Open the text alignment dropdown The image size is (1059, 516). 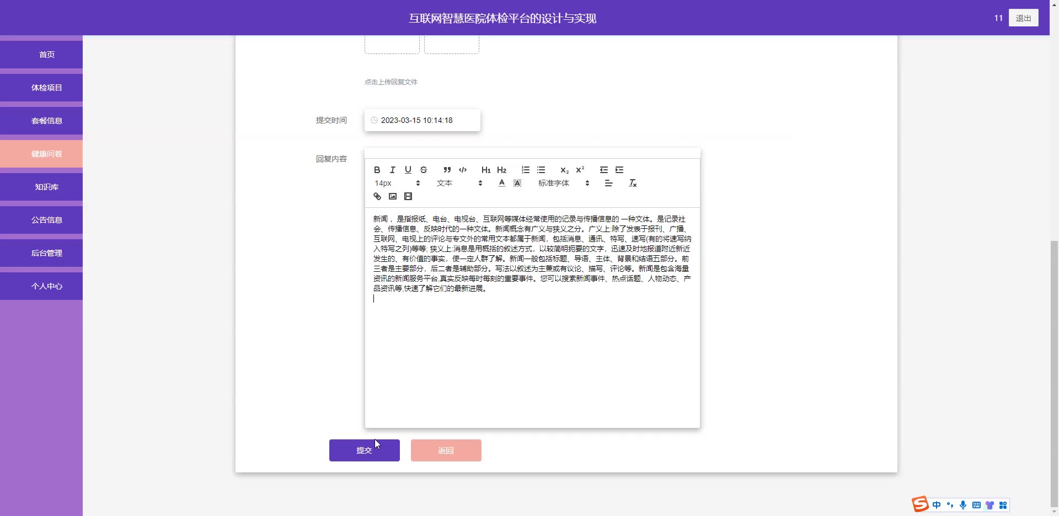pos(609,183)
